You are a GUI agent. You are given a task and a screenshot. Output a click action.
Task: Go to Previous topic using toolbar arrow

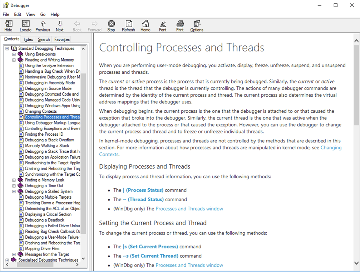point(43,26)
